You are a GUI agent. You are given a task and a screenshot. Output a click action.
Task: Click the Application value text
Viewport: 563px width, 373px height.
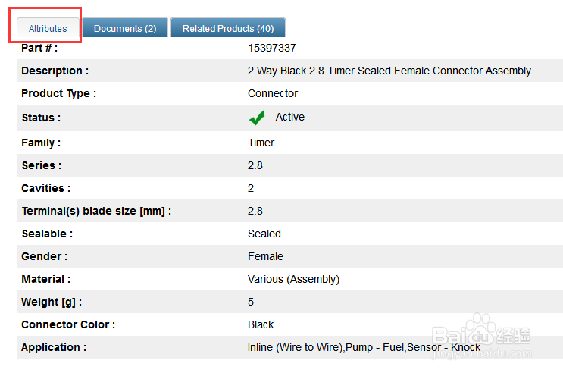coord(364,347)
